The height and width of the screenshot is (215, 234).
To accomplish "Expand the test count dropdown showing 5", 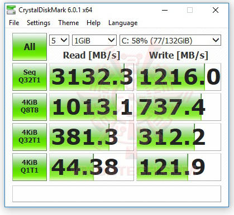I will tap(59, 40).
